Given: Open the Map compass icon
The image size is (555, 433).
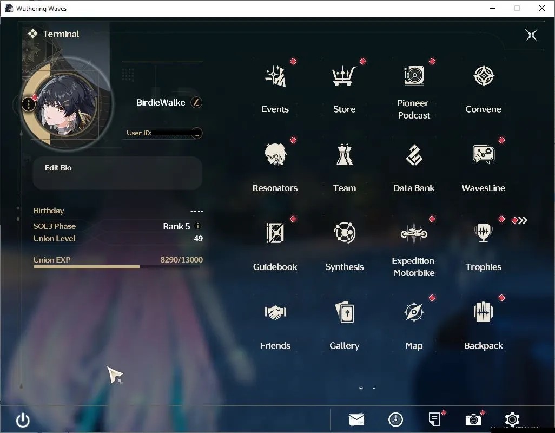Looking at the screenshot, I should [x=414, y=312].
